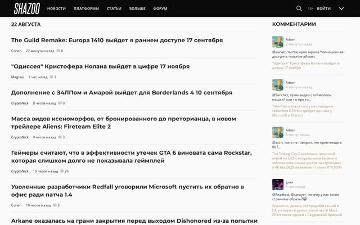Open author CryptoNick on Aliens post
The height and width of the screenshot is (225, 360).
pyautogui.click(x=20, y=137)
